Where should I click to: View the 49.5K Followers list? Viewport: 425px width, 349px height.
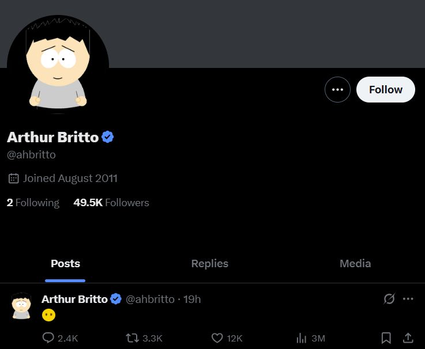point(111,203)
